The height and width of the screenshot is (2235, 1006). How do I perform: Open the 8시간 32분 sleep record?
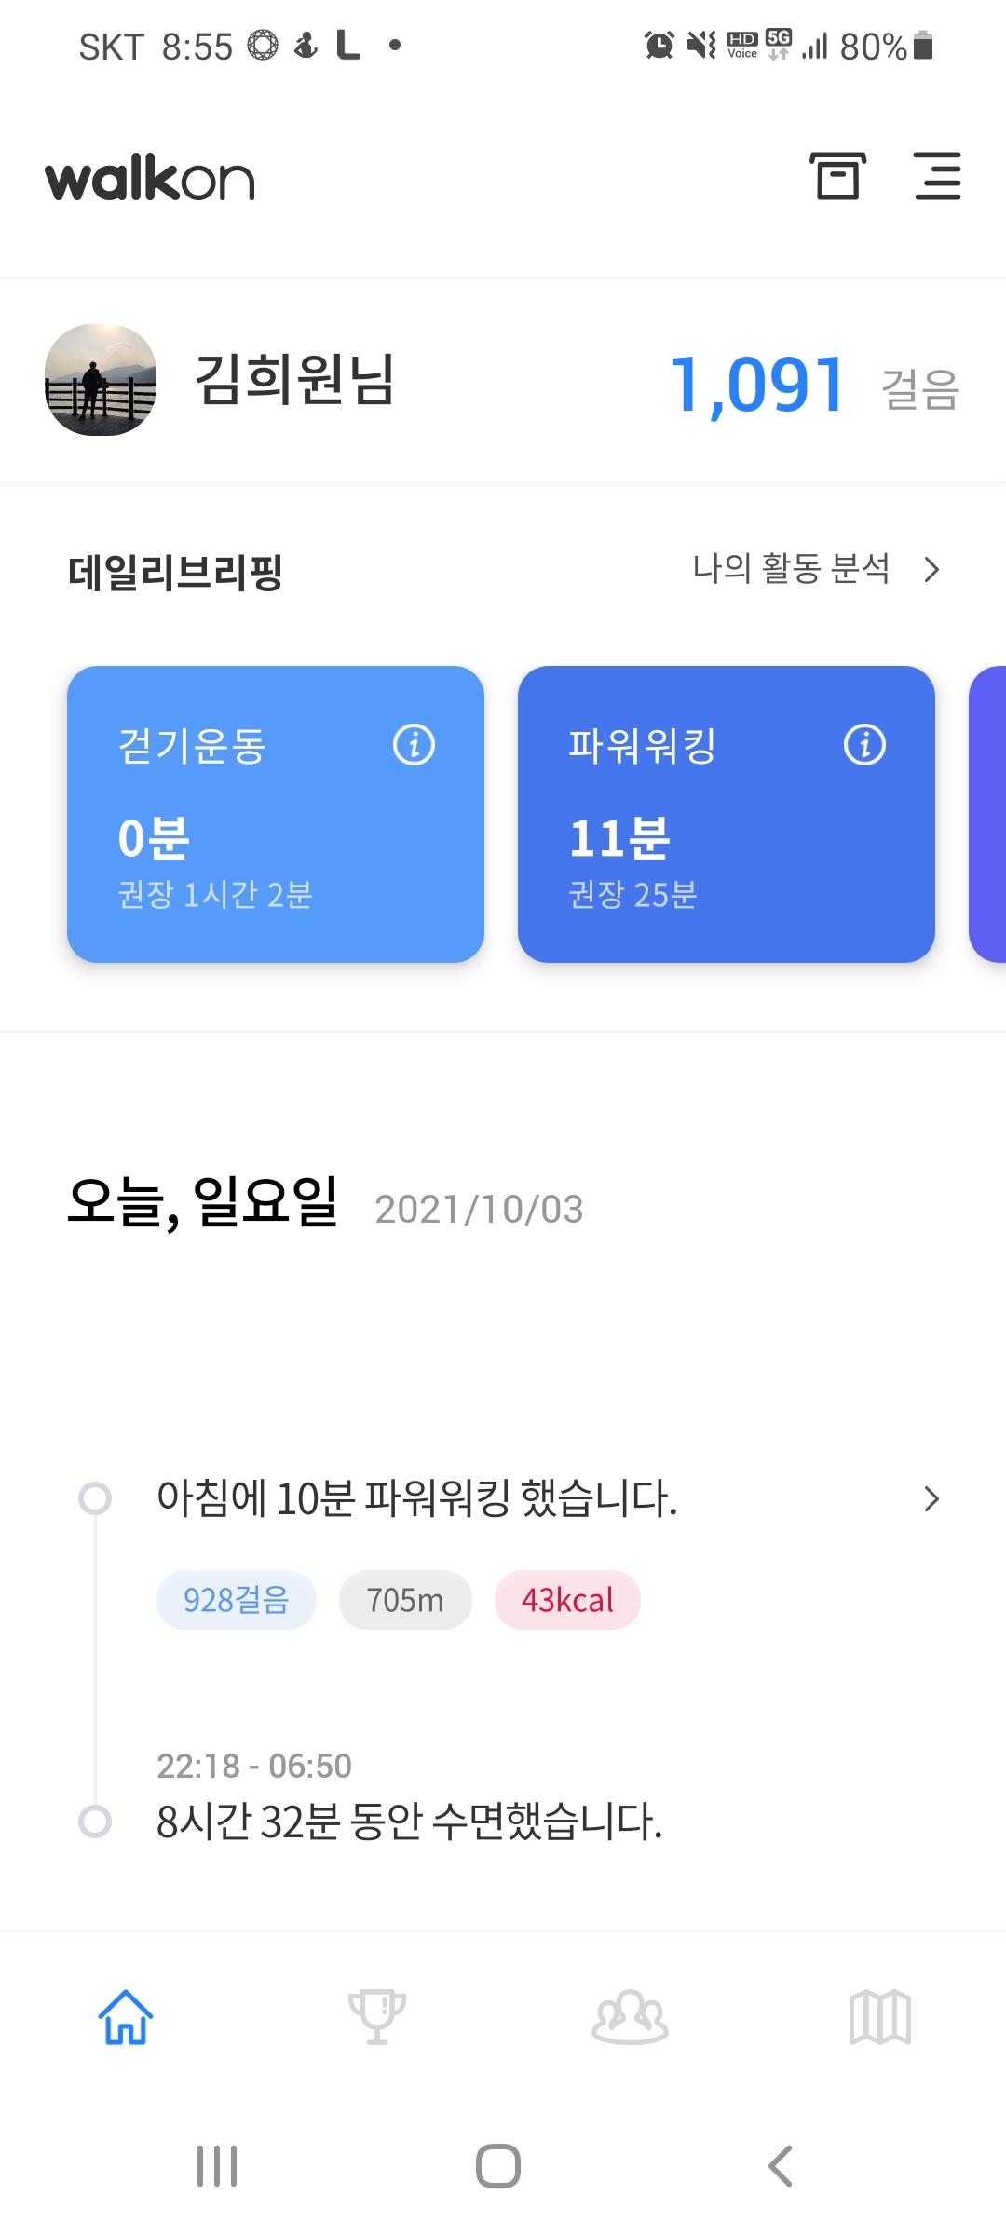point(410,1822)
